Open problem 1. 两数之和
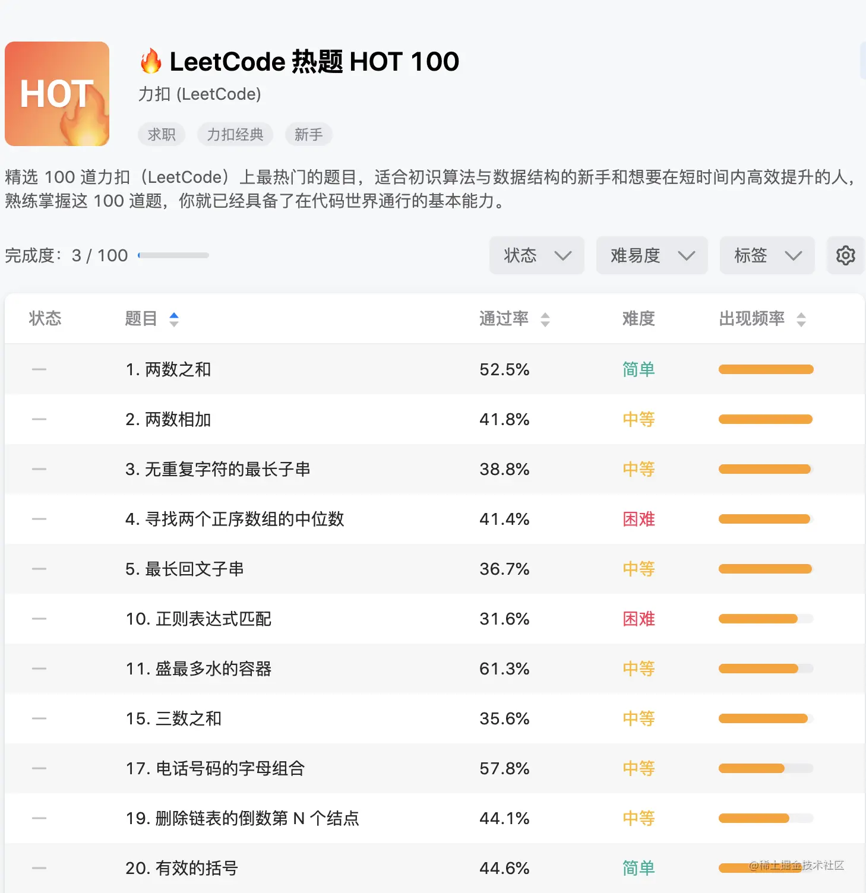The image size is (866, 893). [169, 369]
